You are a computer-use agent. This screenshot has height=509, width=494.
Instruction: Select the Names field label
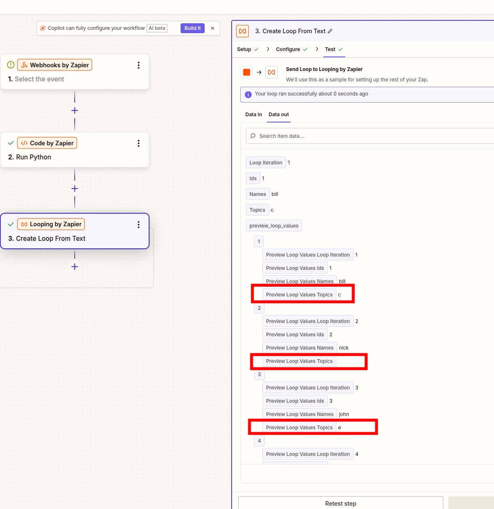point(257,194)
